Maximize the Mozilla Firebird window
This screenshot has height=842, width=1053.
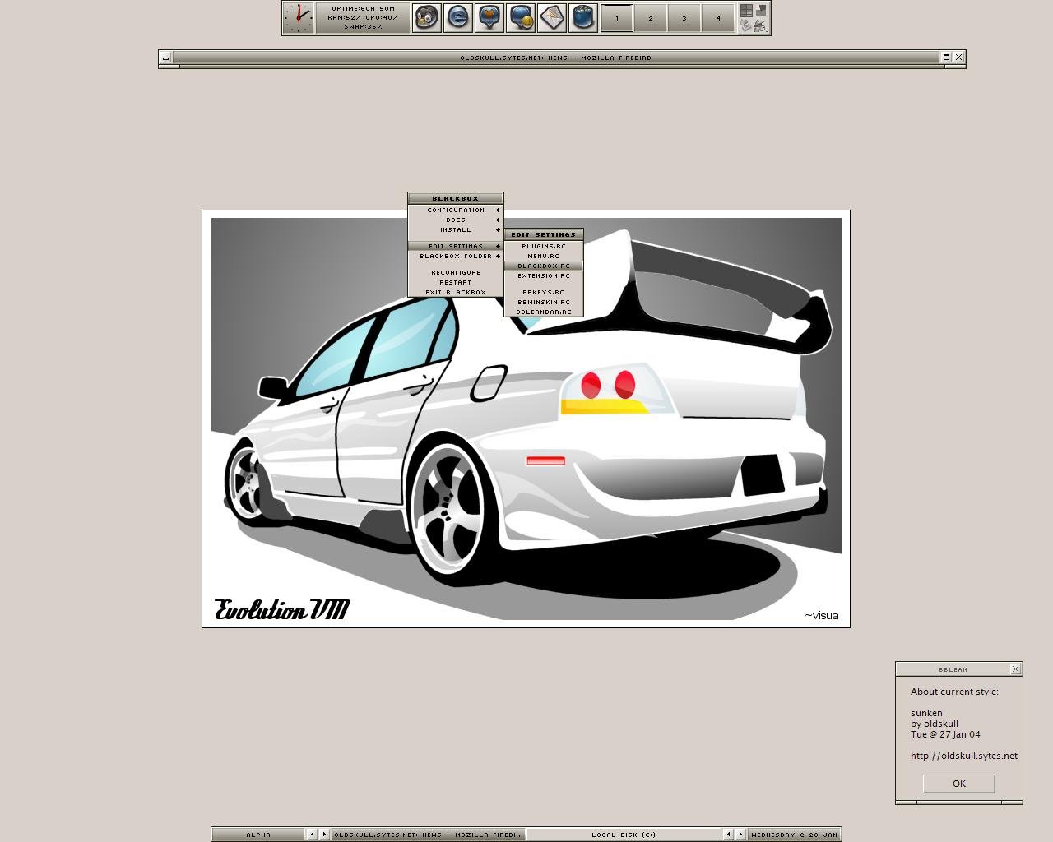(946, 58)
